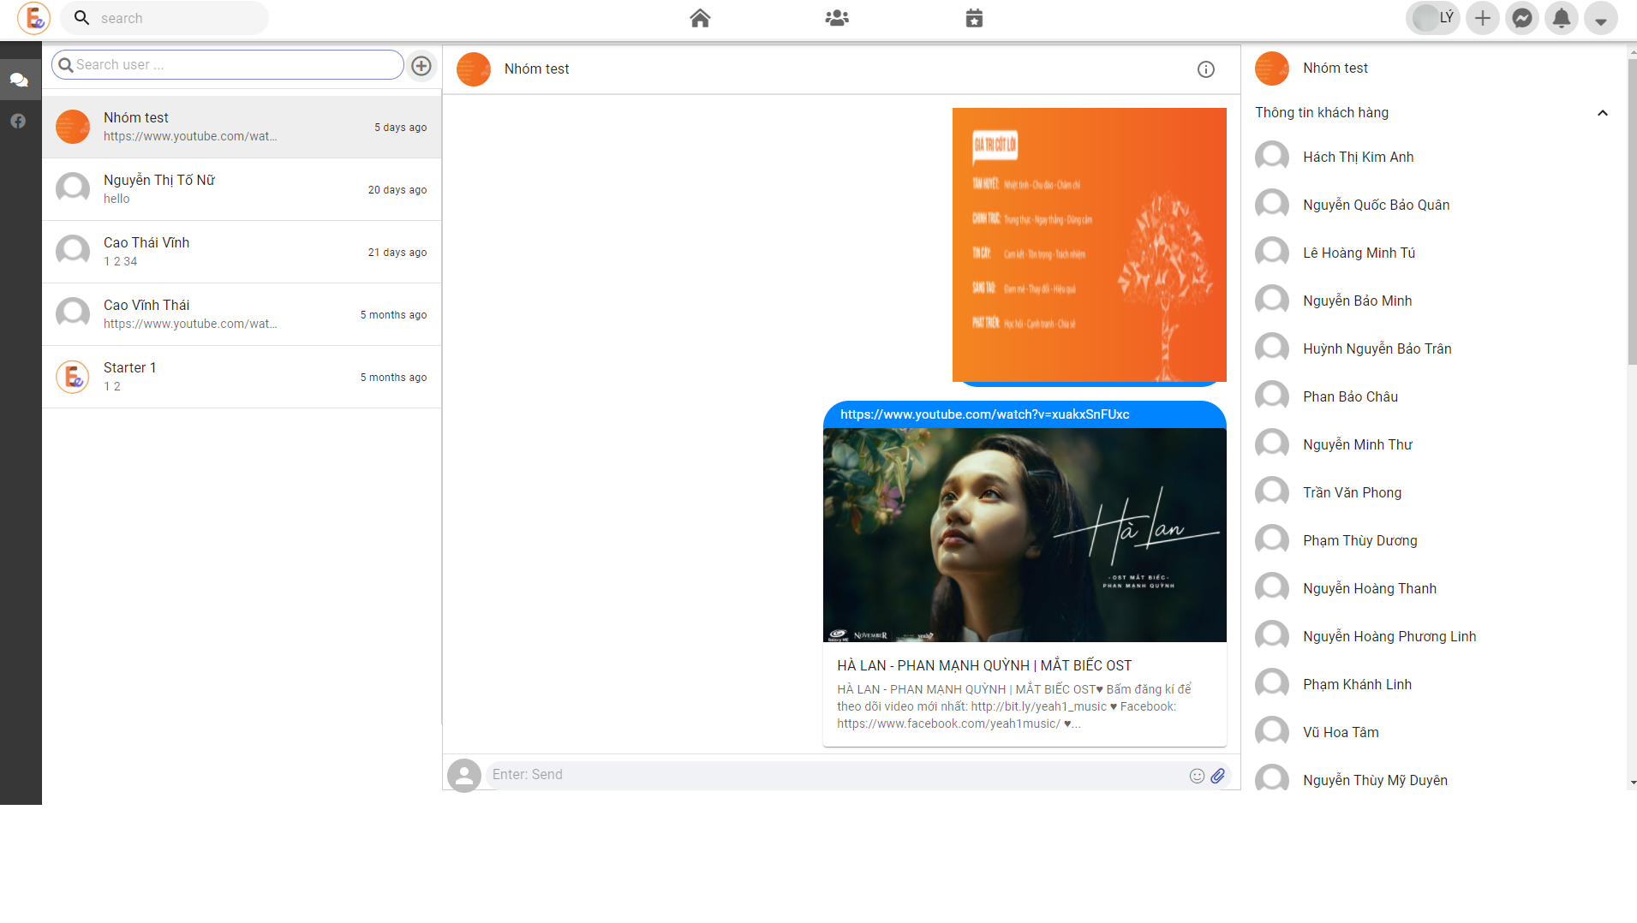Viewport: 1637px width, 923px height.
Task: Select member Trần Văn Phong
Action: (x=1435, y=492)
